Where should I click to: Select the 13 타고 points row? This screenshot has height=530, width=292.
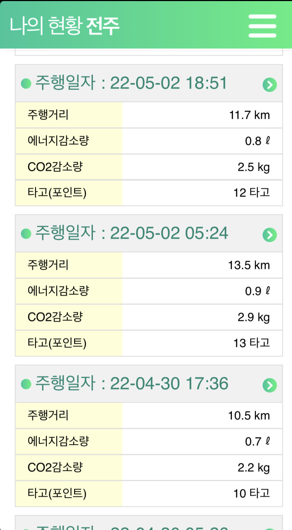[x=149, y=343]
